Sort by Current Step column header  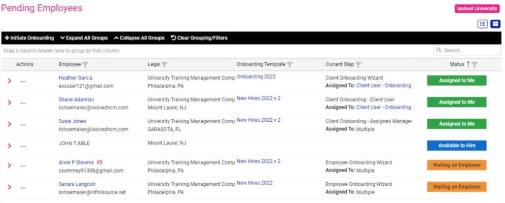(x=340, y=65)
